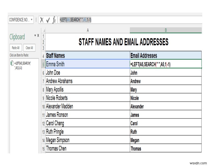The height and width of the screenshot is (166, 210).
Task: Select the John Doe cell
Action: click(88, 72)
